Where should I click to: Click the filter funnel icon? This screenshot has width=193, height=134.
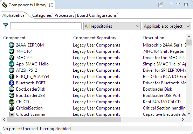[x=6, y=26]
